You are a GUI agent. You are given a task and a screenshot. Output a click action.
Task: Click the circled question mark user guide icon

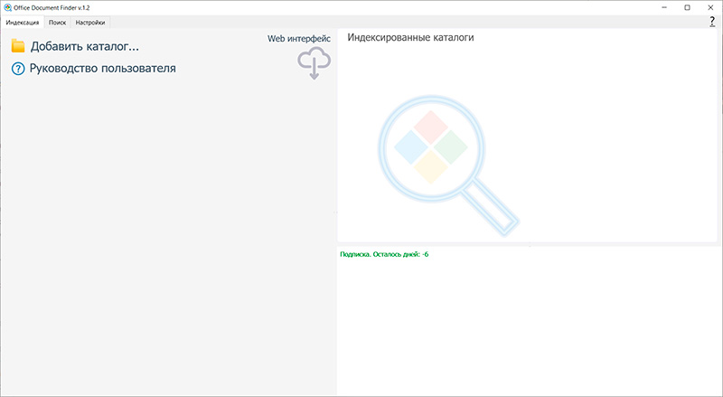point(18,69)
